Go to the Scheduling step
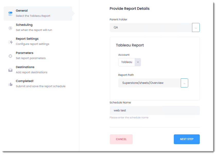 (24, 25)
